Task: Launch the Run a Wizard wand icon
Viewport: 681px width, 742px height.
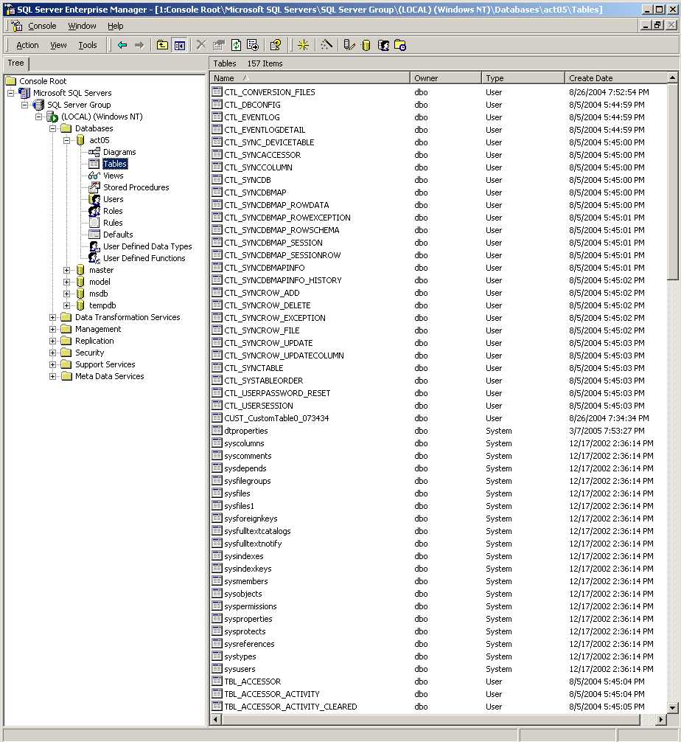Action: [x=326, y=46]
